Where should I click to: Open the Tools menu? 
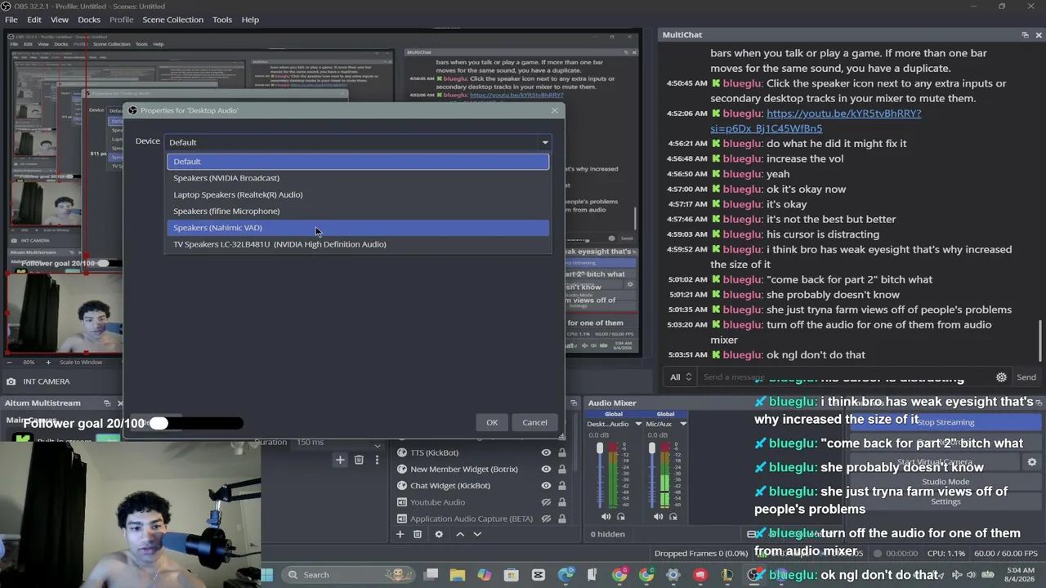click(x=222, y=20)
